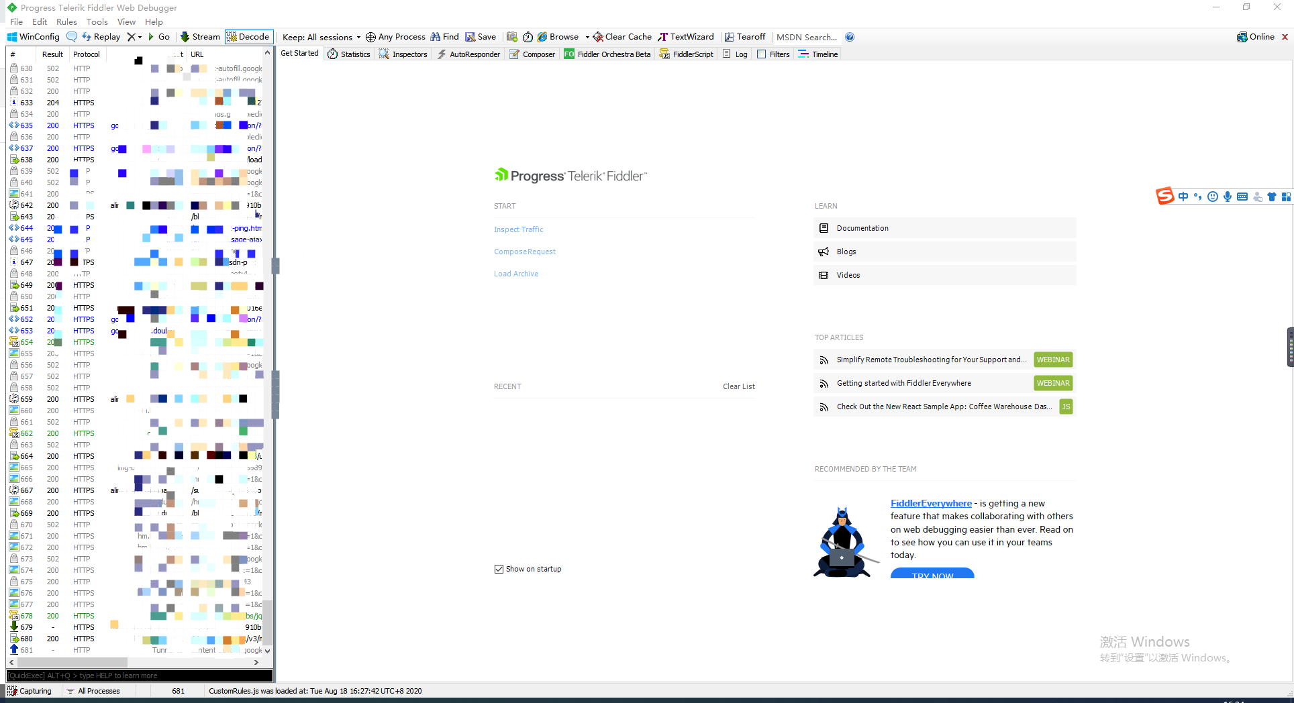
Task: Select the Any Process target picker
Action: coord(395,37)
